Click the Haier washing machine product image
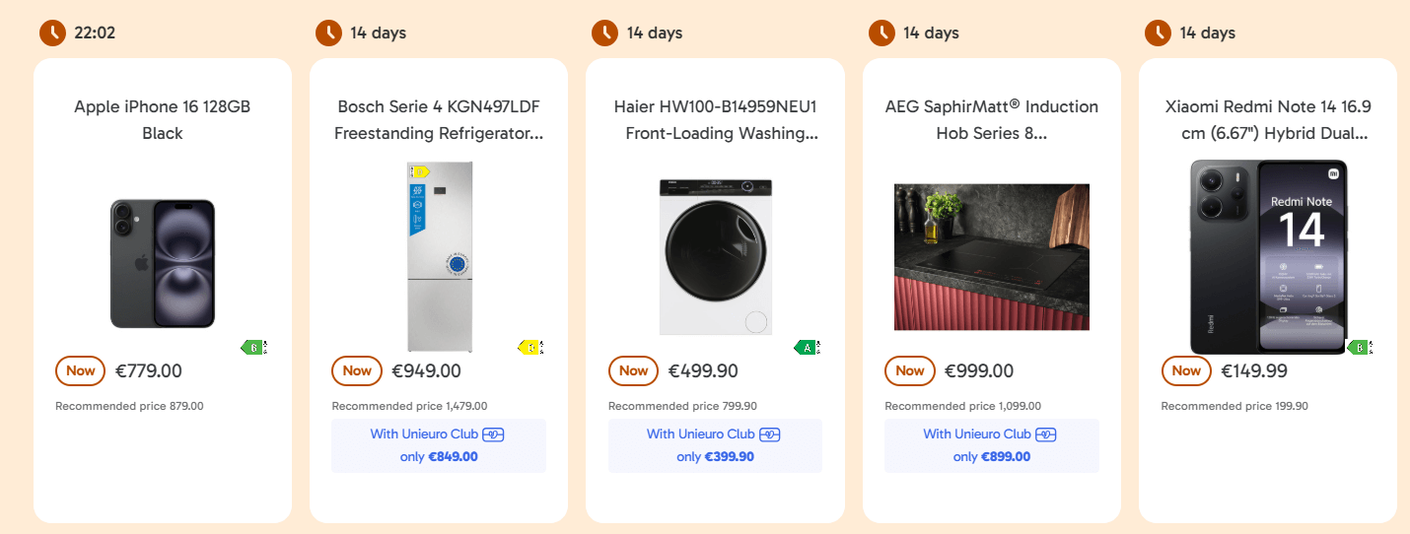The height and width of the screenshot is (534, 1410). click(716, 256)
